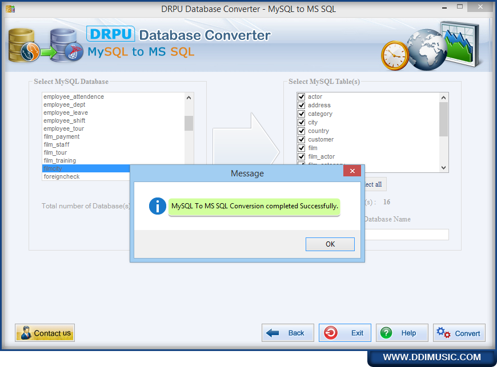497x367 pixels.
Task: Click the blue Back arrow icon
Action: pyautogui.click(x=272, y=333)
